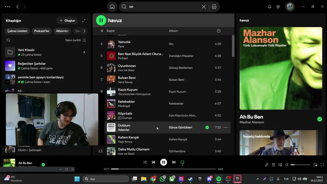Viewport: 327px width, 184px height.
Task: Seek in the song progress bar
Action: coord(163,169)
